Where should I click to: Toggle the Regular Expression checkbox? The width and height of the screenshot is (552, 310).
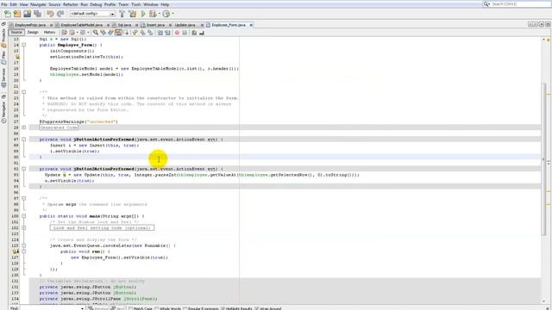pos(185,308)
